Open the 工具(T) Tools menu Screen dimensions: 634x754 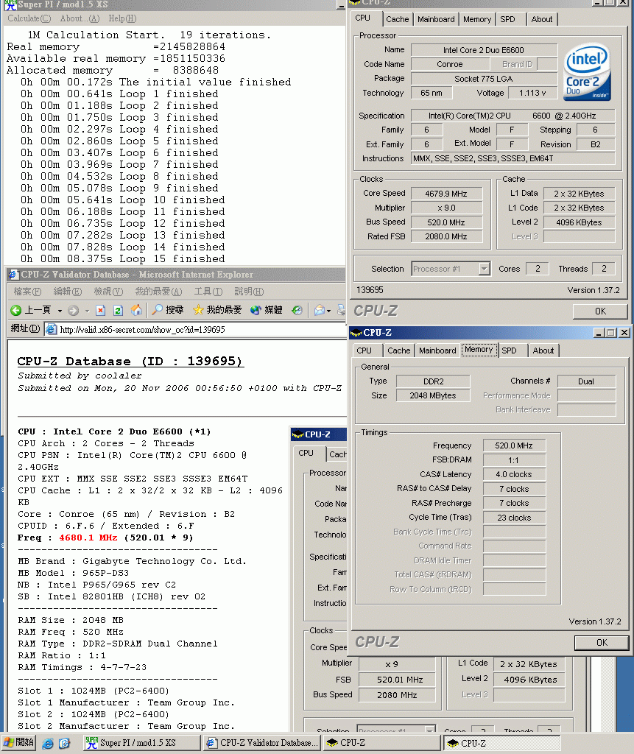point(208,292)
